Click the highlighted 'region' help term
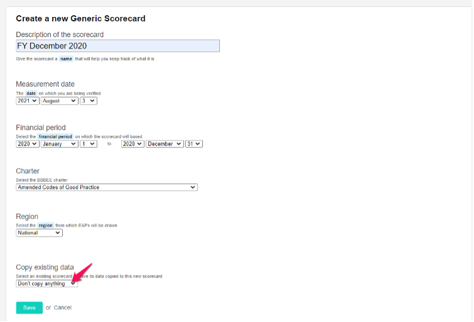 click(45, 225)
